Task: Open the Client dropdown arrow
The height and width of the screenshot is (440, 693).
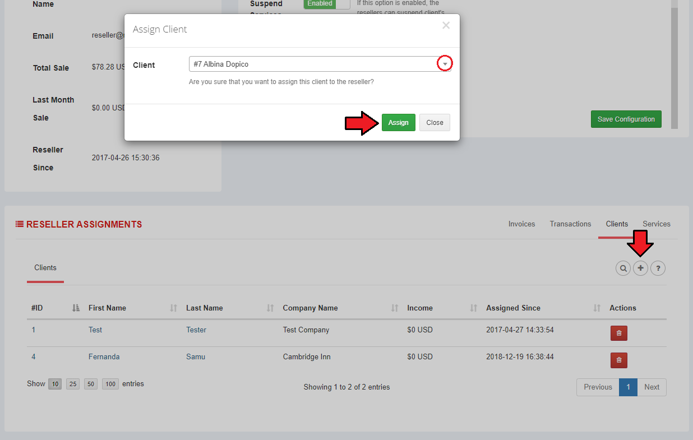Action: [445, 64]
